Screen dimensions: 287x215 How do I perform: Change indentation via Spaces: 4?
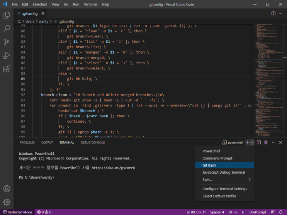(217, 212)
